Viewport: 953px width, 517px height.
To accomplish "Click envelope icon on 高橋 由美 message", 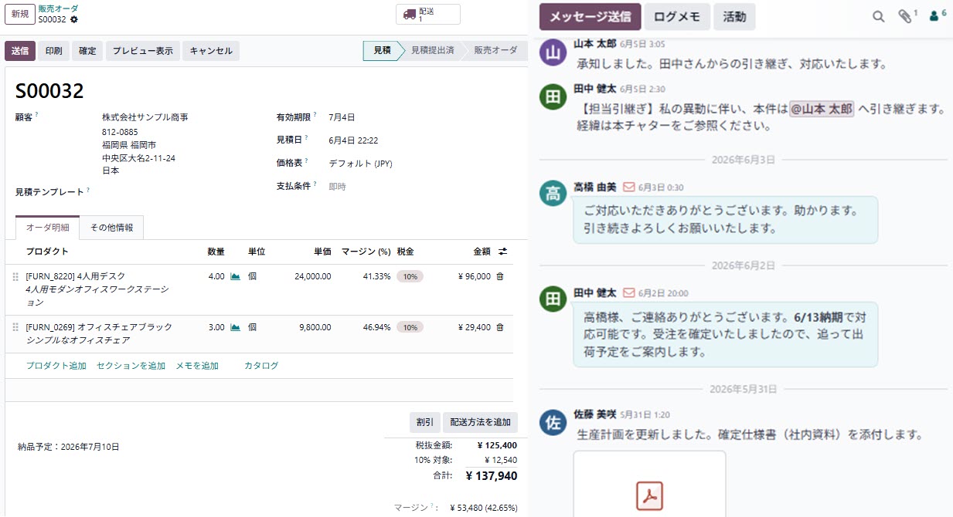I will point(628,187).
